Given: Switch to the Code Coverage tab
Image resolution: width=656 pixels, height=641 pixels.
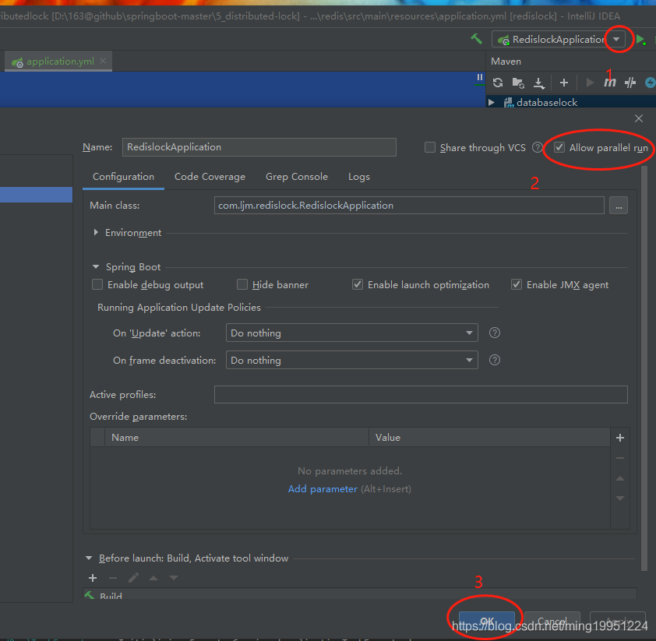Looking at the screenshot, I should pos(210,177).
